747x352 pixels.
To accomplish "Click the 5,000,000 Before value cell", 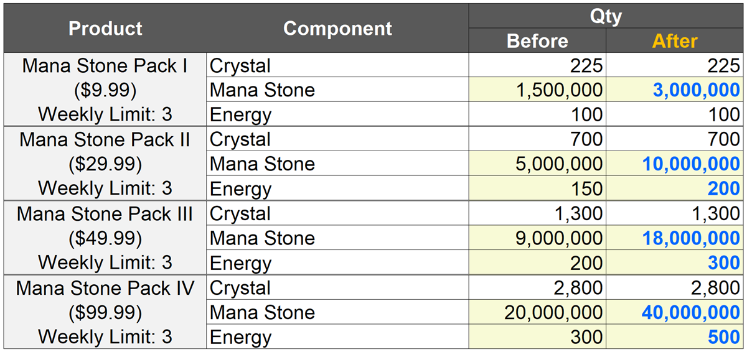I will coord(537,164).
